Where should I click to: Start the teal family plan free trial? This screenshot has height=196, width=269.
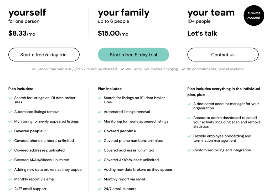point(133,55)
